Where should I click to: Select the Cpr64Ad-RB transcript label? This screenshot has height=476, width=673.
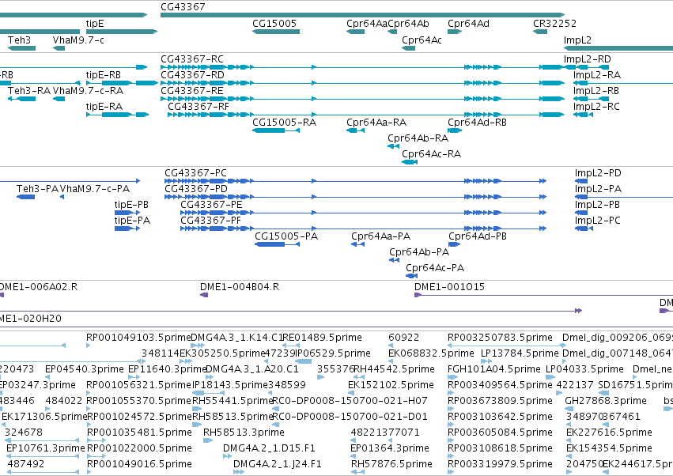(x=478, y=123)
